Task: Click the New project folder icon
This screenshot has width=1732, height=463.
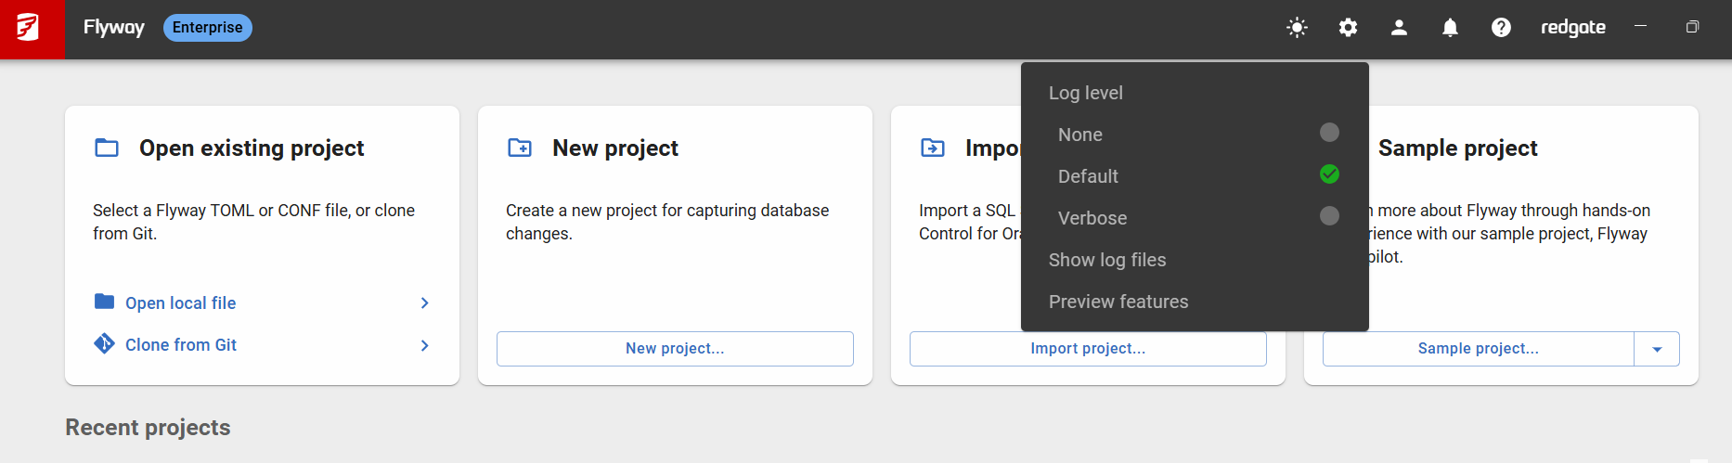Action: [520, 148]
